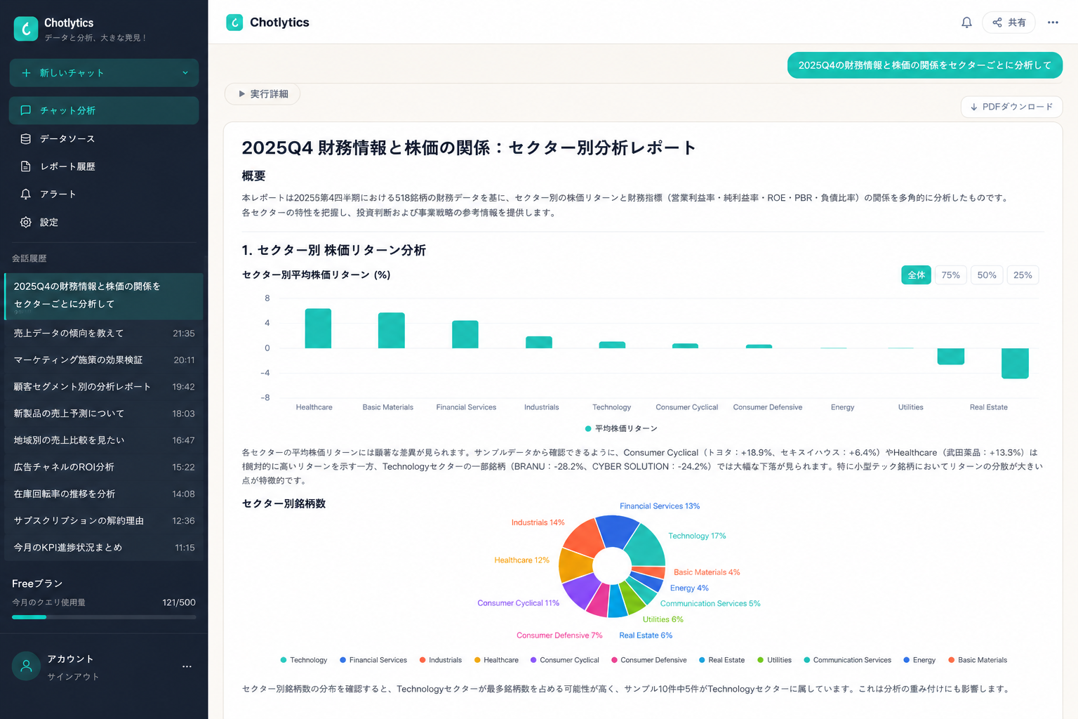This screenshot has width=1078, height=719.
Task: Click the download arrow icon on PDFダウンロード
Action: pos(974,107)
